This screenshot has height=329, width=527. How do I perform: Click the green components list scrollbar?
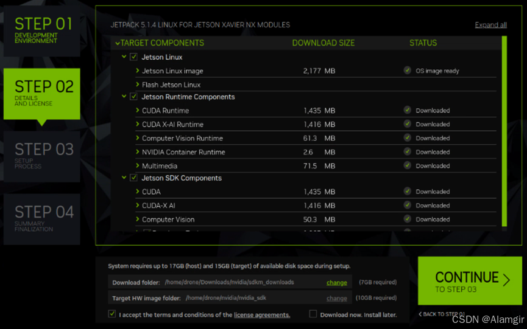click(x=504, y=131)
